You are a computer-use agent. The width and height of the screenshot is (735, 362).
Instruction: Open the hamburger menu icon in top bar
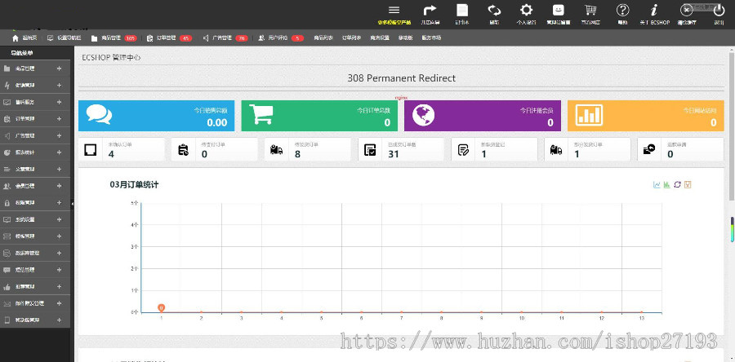pyautogui.click(x=394, y=11)
